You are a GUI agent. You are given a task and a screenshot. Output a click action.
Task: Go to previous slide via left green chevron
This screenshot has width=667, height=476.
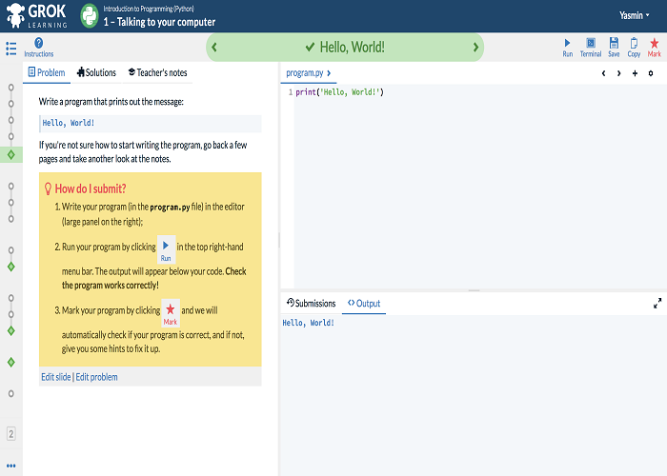[x=214, y=48]
